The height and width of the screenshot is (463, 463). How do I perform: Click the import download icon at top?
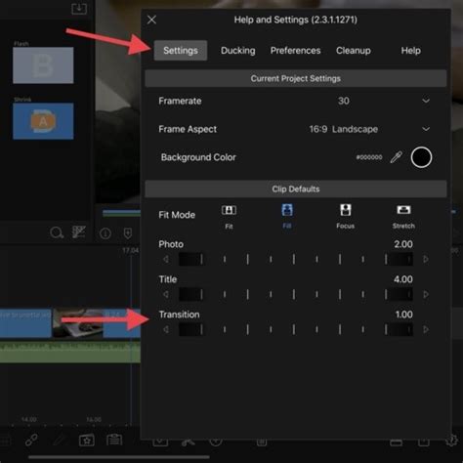click(x=79, y=9)
